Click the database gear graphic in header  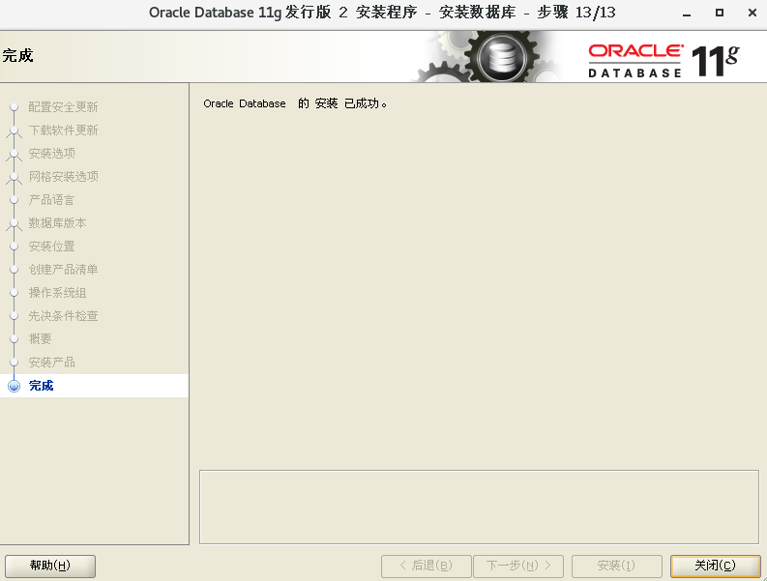click(x=500, y=57)
